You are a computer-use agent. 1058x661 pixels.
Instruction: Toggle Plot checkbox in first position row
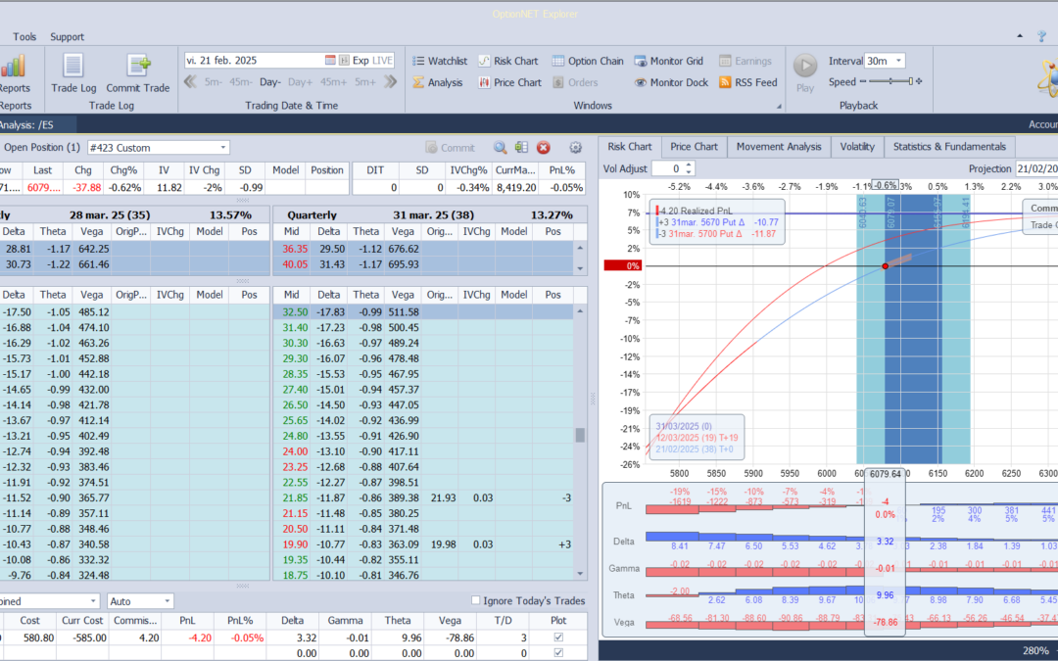558,638
